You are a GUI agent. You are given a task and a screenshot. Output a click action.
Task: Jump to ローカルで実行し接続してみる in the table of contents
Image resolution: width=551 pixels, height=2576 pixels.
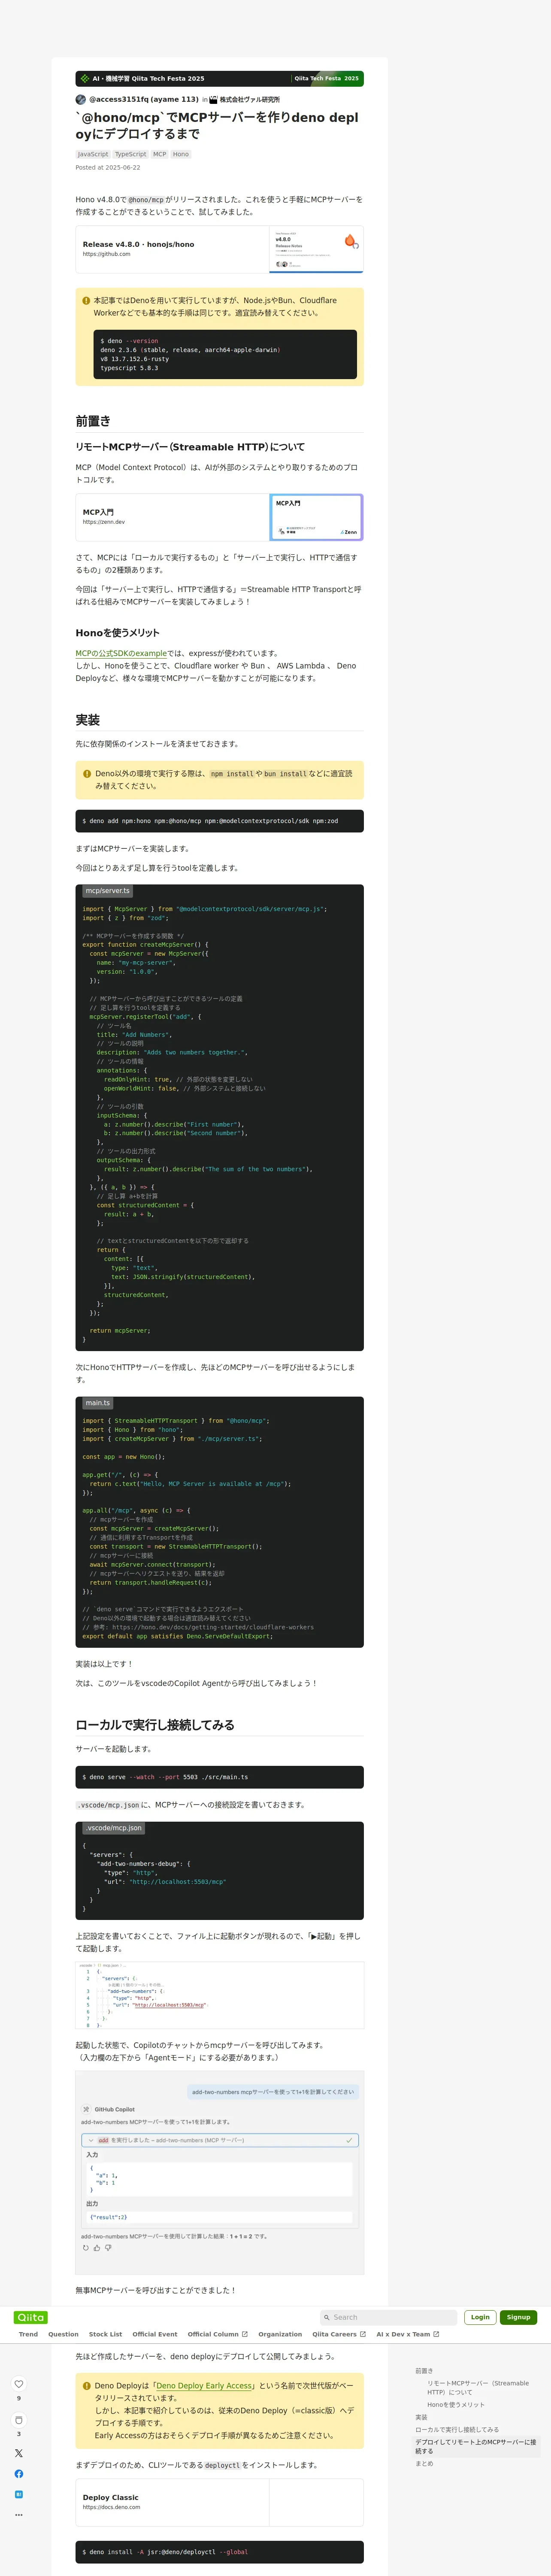[x=457, y=2429]
